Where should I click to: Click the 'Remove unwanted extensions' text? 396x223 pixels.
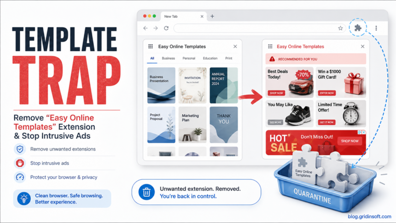[x=63, y=149]
